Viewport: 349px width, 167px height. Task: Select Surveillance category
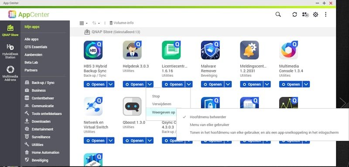click(38, 137)
